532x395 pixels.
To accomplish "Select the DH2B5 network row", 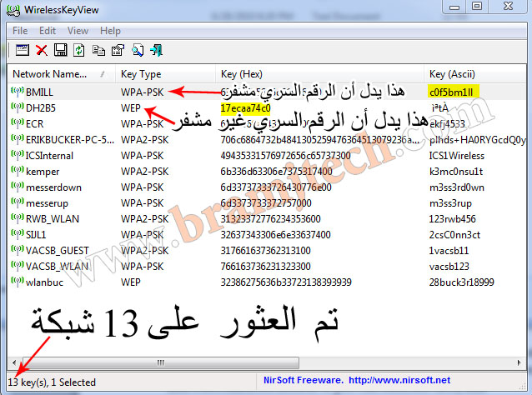I will tap(40, 108).
